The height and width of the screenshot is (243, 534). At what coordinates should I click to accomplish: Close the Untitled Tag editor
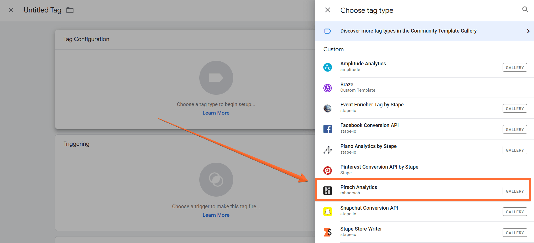[11, 10]
